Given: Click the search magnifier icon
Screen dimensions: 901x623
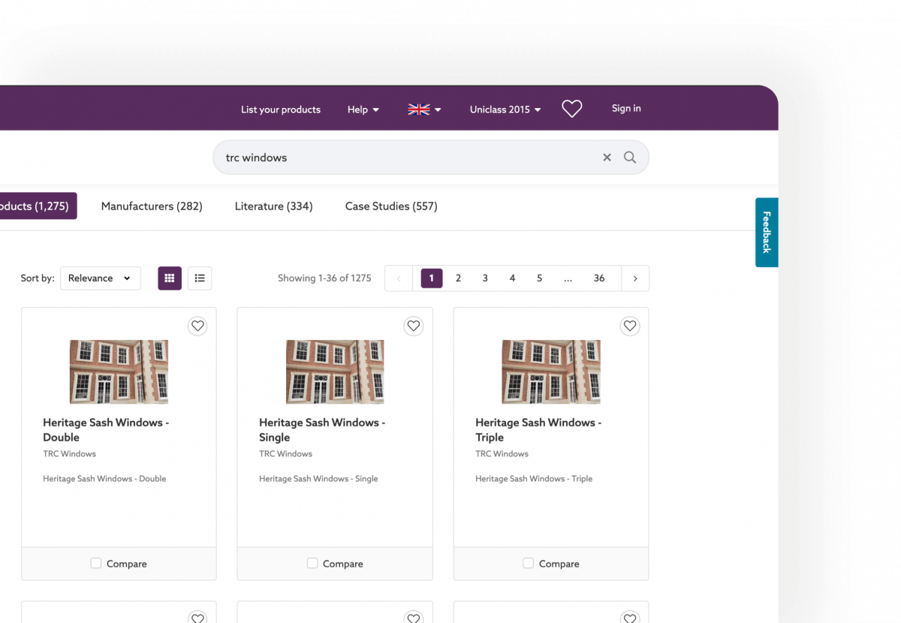Looking at the screenshot, I should (630, 158).
